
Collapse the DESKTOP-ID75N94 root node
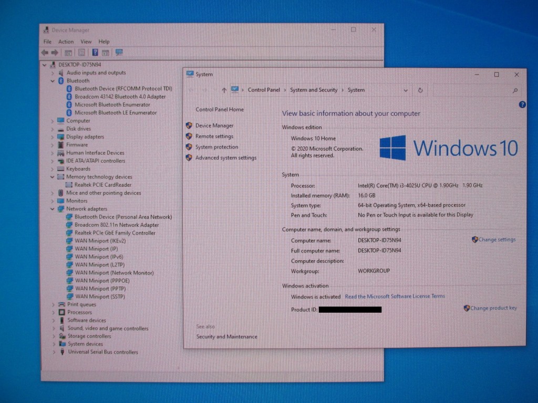tap(44, 65)
